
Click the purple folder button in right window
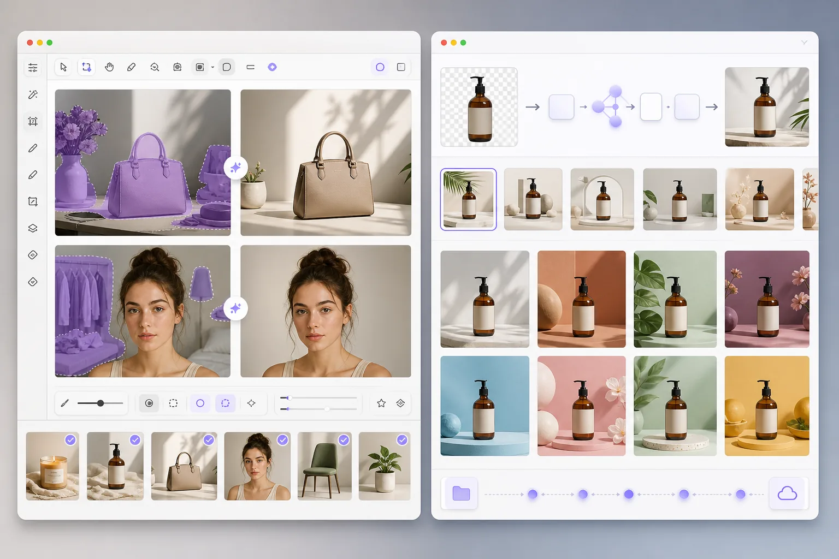461,493
